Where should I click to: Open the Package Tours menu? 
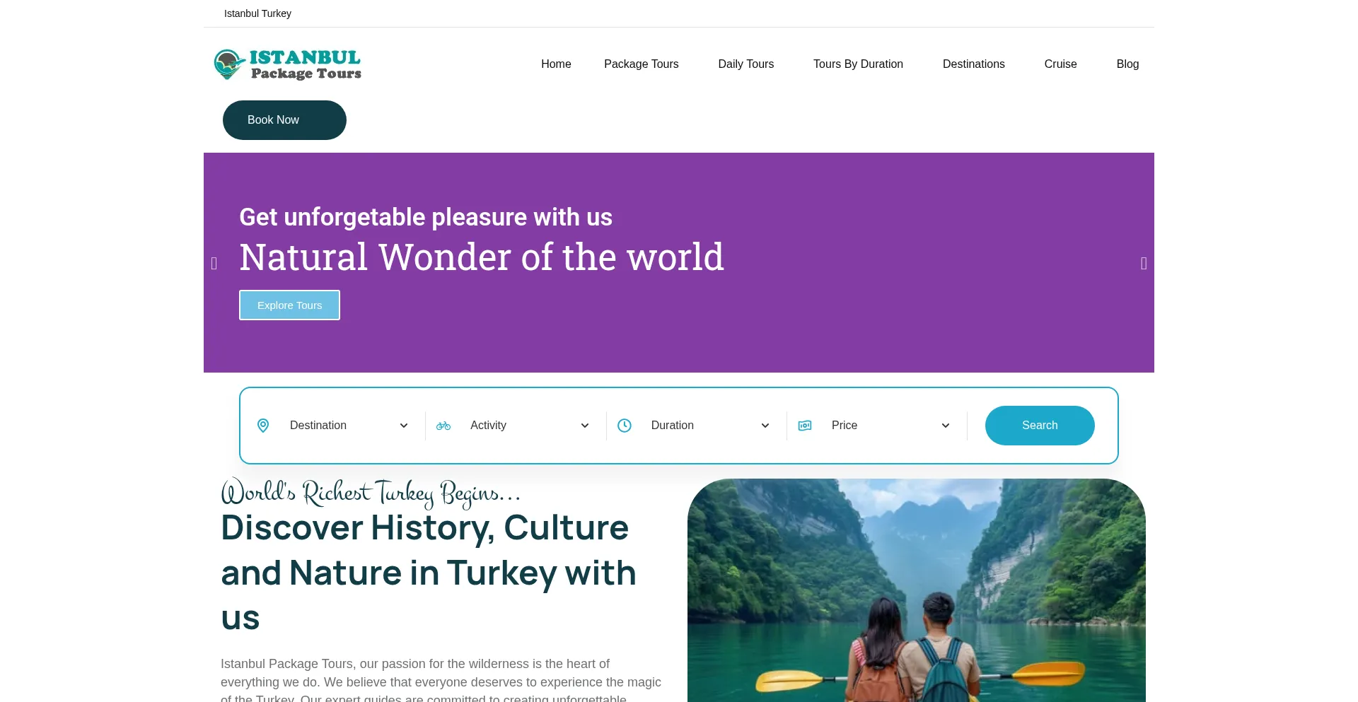642,64
